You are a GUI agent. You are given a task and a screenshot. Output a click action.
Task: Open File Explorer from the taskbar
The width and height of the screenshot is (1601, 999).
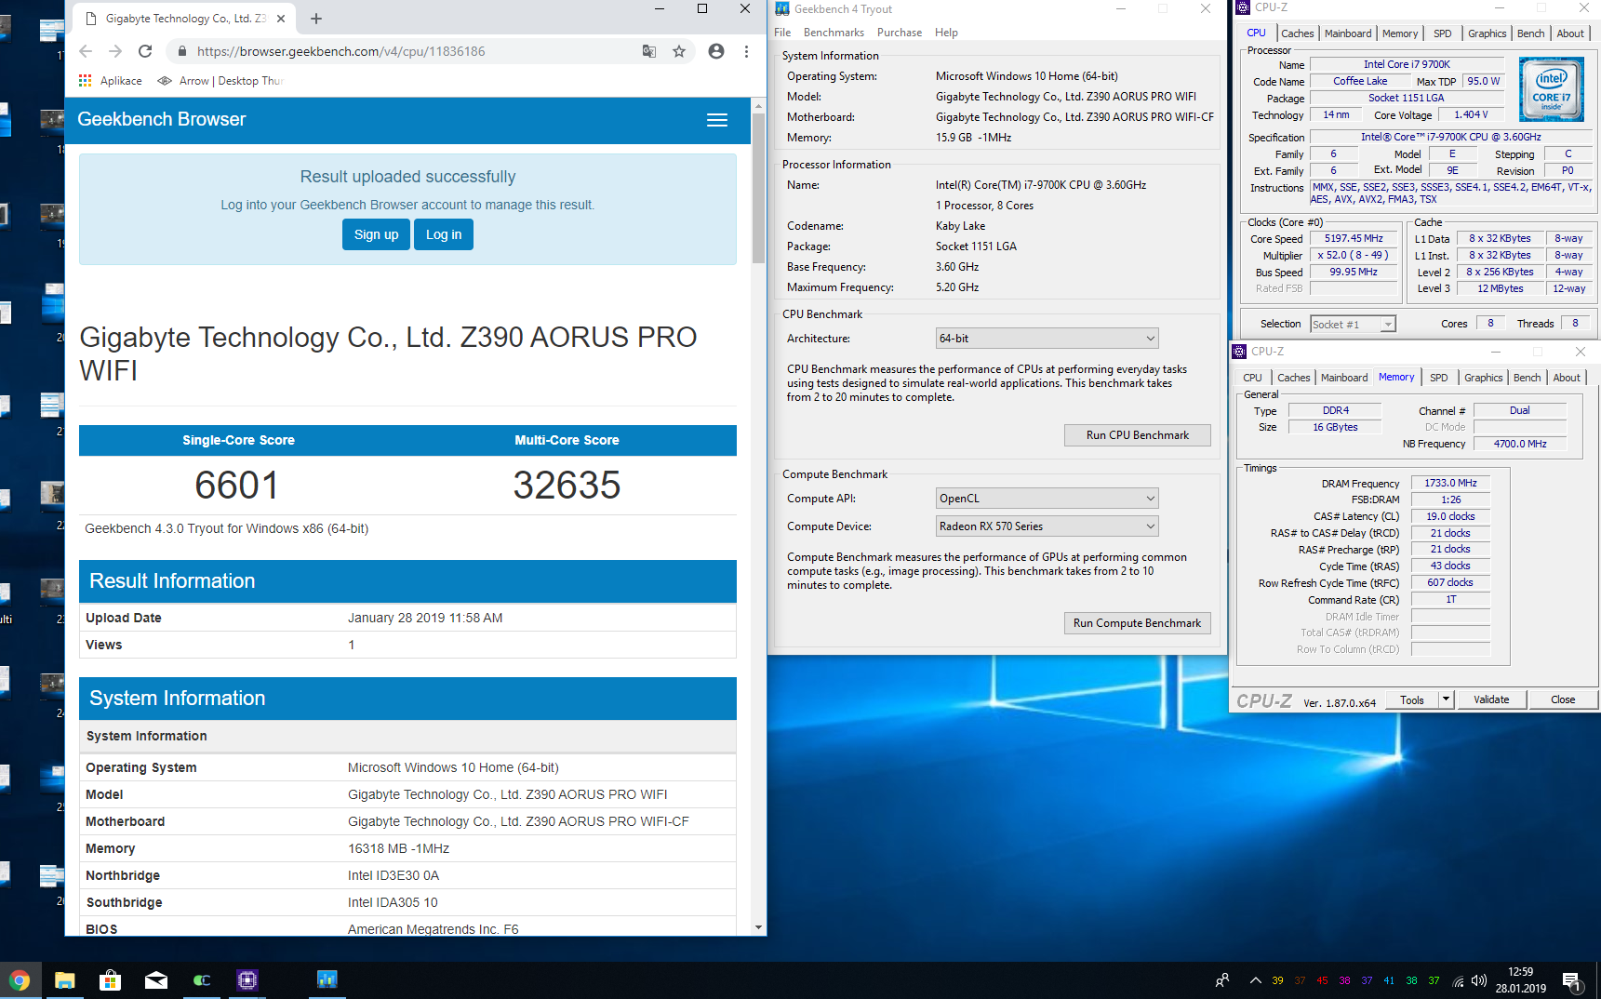tap(64, 979)
